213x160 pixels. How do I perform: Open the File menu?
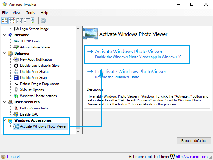click(5, 13)
